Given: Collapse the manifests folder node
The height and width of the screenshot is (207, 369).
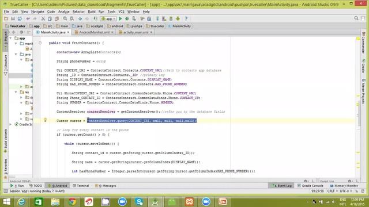Looking at the screenshot, I should (x=16, y=44).
